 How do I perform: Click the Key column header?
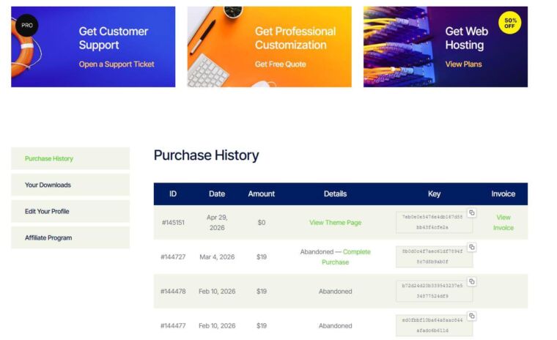(x=434, y=193)
